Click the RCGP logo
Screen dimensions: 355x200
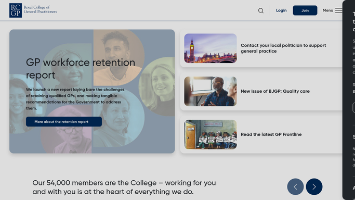coord(16,10)
